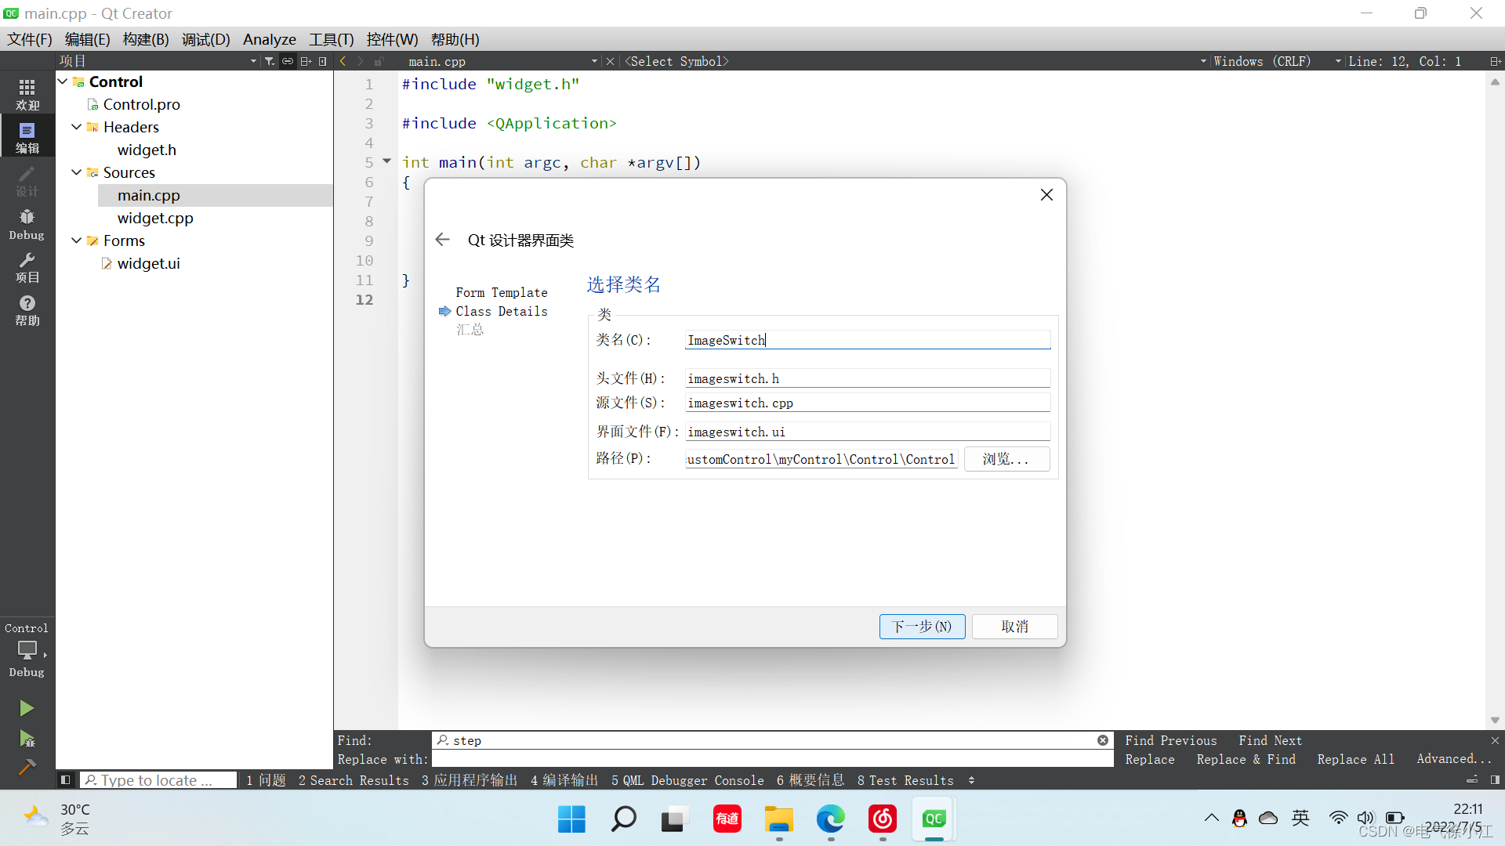Open the 文件(F) menu

coord(30,39)
